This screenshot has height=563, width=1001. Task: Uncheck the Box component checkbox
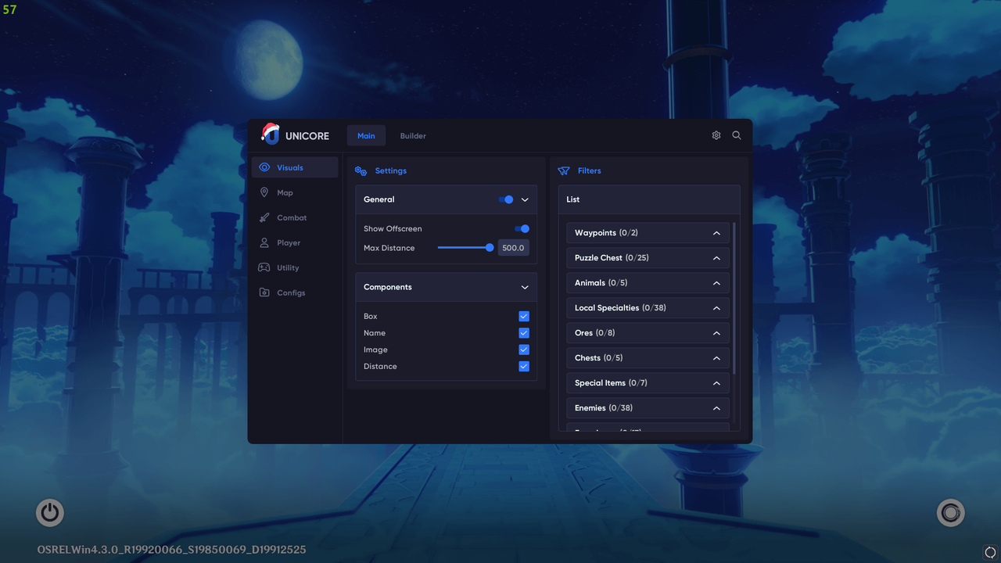pyautogui.click(x=523, y=316)
